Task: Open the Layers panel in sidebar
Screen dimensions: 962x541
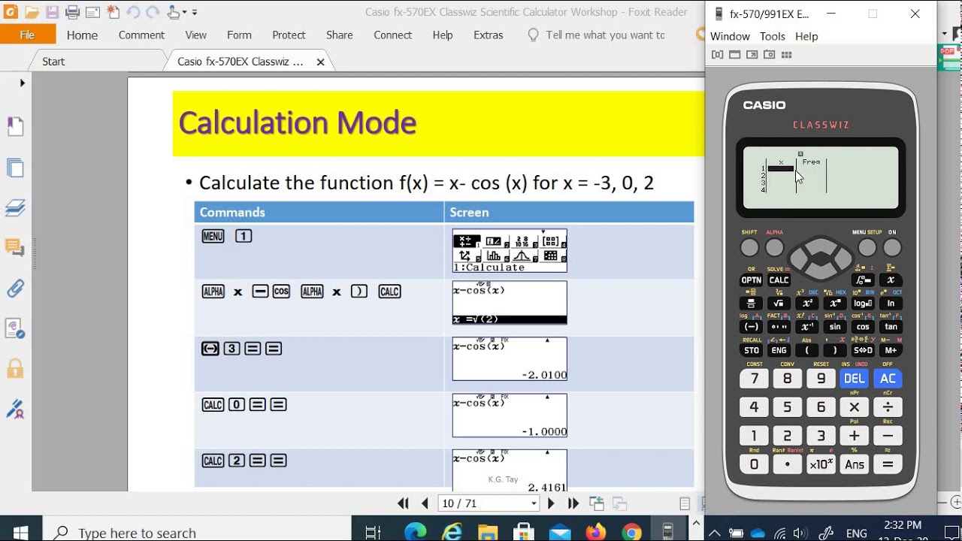Action: tap(15, 208)
